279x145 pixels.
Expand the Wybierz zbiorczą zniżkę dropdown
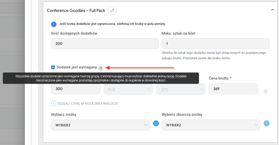pyautogui.click(x=211, y=125)
